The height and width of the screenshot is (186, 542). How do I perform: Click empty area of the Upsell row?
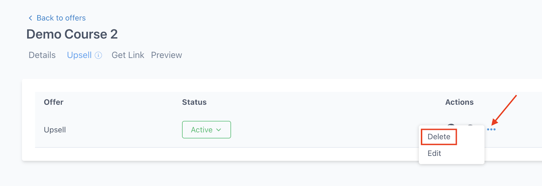[x=322, y=130]
